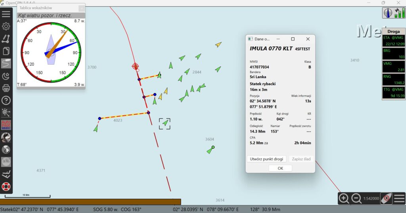Click the ETA @VMG panel in Droga
This screenshot has height=213, width=406.
point(394,40)
